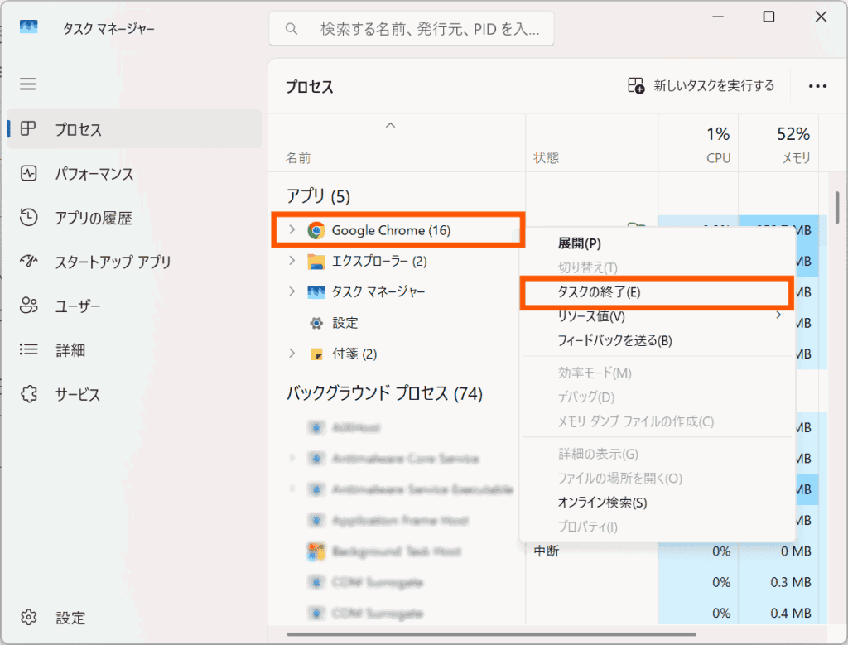
Task: Run a new task with 新しいタスクを実行する
Action: (x=701, y=85)
